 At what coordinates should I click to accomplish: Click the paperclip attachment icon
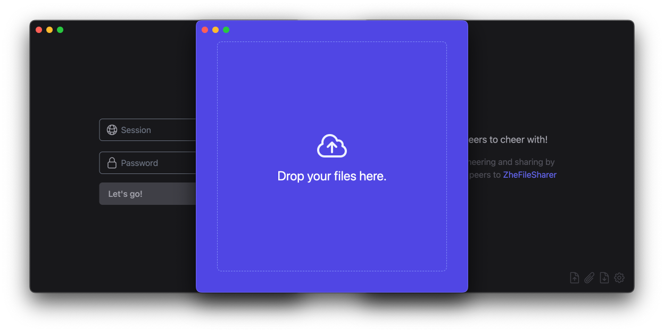pos(589,277)
